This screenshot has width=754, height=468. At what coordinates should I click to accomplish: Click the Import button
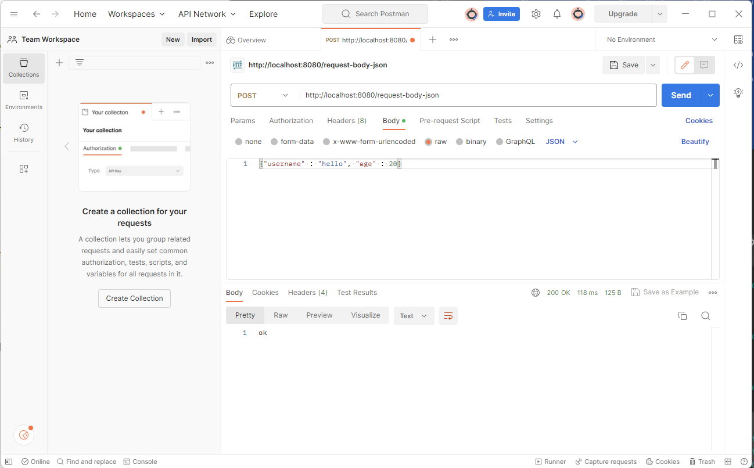[202, 39]
